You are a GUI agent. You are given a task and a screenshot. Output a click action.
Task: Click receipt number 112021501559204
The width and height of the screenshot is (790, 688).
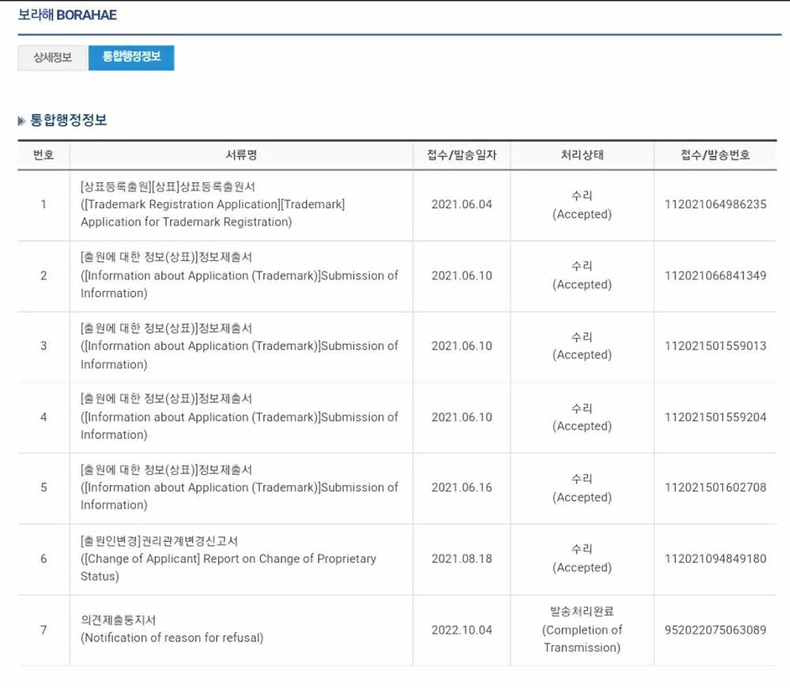point(716,417)
